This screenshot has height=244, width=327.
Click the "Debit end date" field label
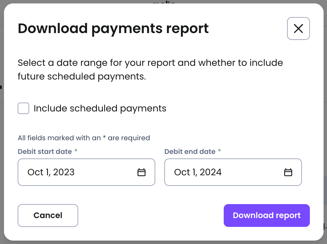190,151
